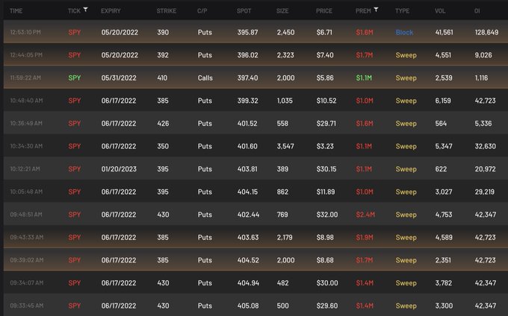The image size is (508, 316).
Task: Click the VOL column header
Action: [440, 11]
